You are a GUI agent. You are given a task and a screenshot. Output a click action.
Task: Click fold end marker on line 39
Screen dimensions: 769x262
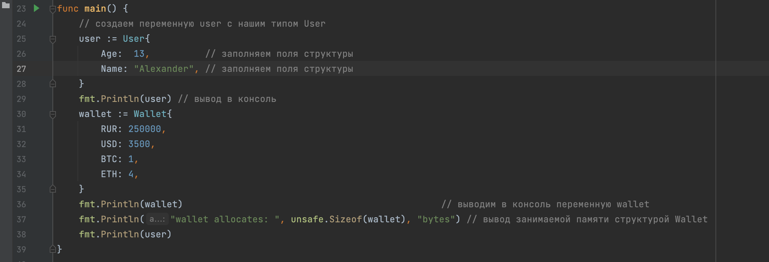click(53, 249)
